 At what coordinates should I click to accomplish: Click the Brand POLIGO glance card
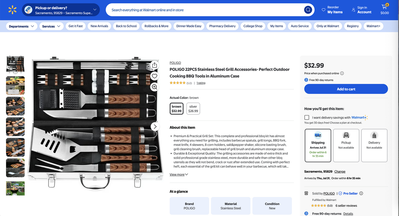click(x=189, y=206)
